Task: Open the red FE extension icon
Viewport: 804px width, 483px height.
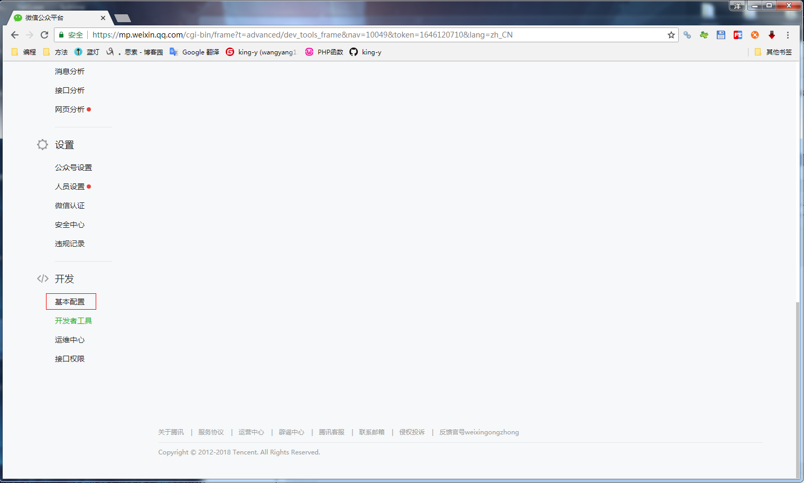Action: pyautogui.click(x=738, y=35)
